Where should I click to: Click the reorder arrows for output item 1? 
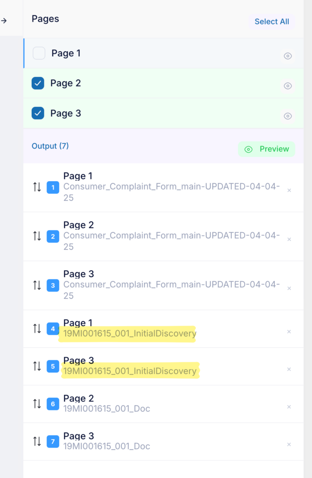point(37,187)
